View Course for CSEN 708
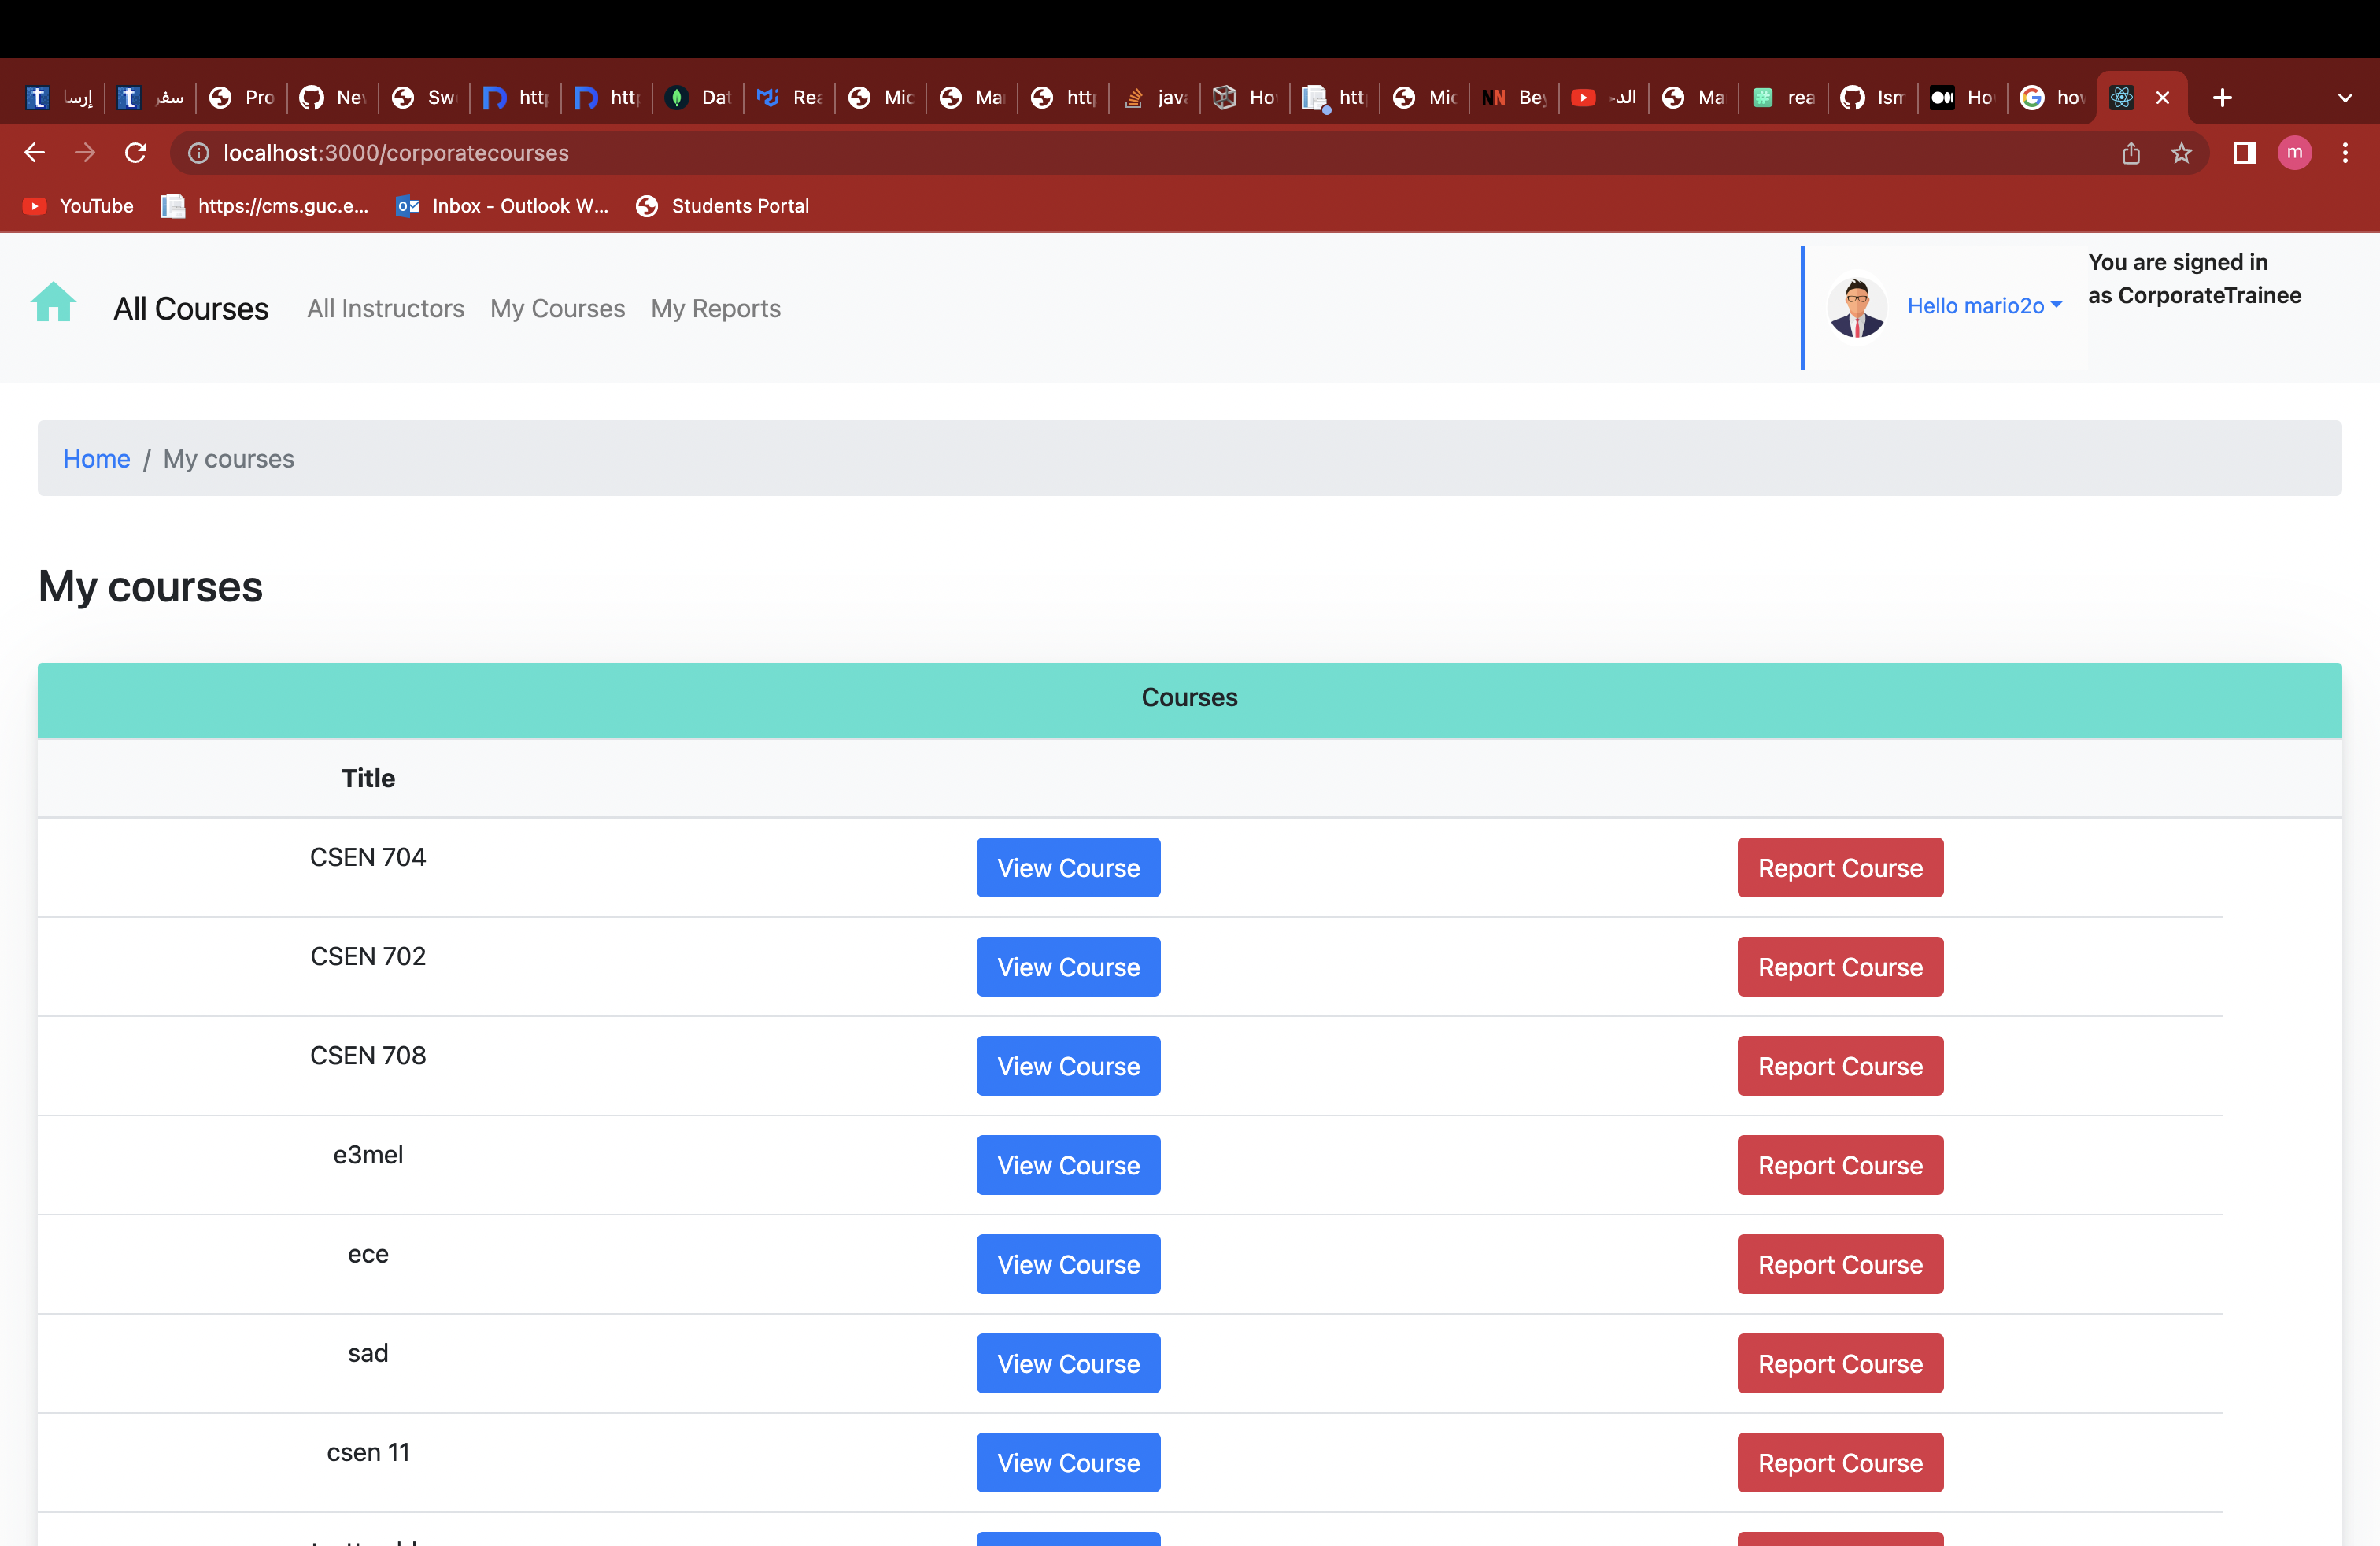2380x1546 pixels. [1068, 1065]
